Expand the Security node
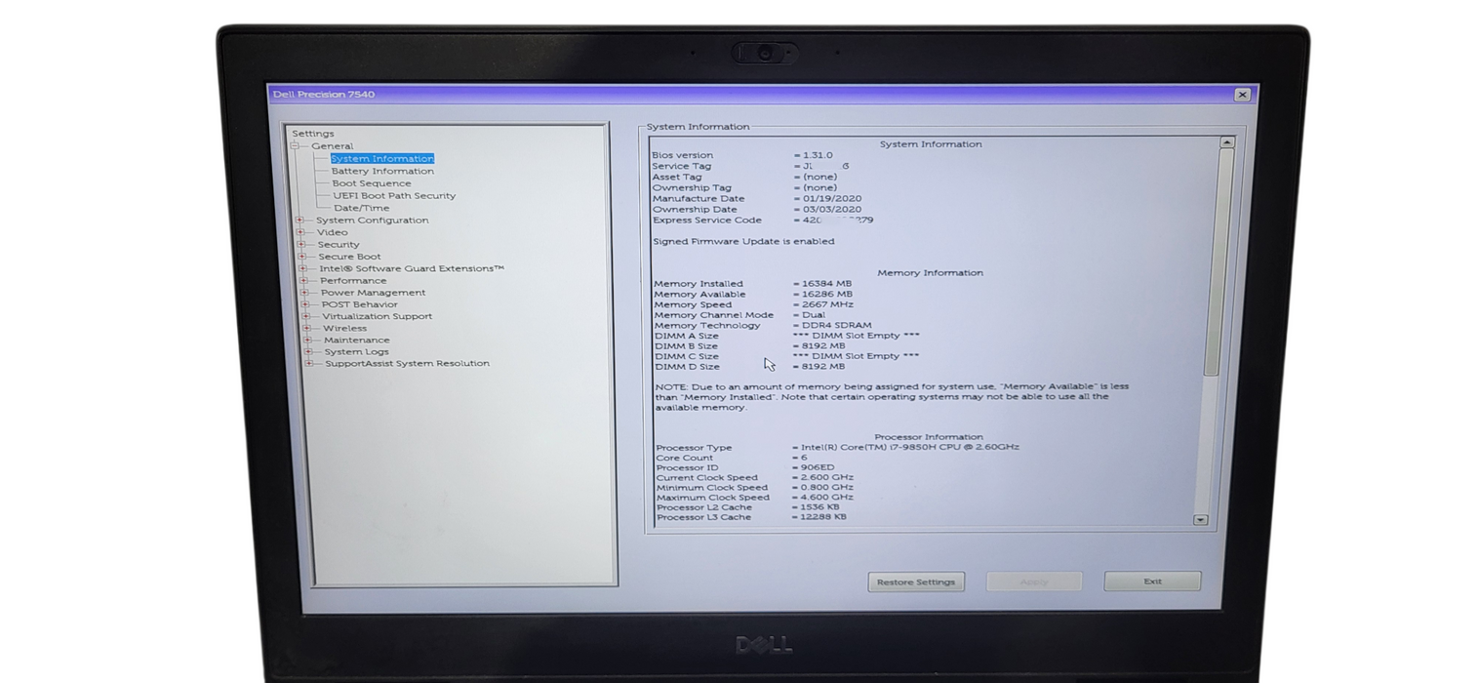The height and width of the screenshot is (683, 1478). (x=301, y=245)
